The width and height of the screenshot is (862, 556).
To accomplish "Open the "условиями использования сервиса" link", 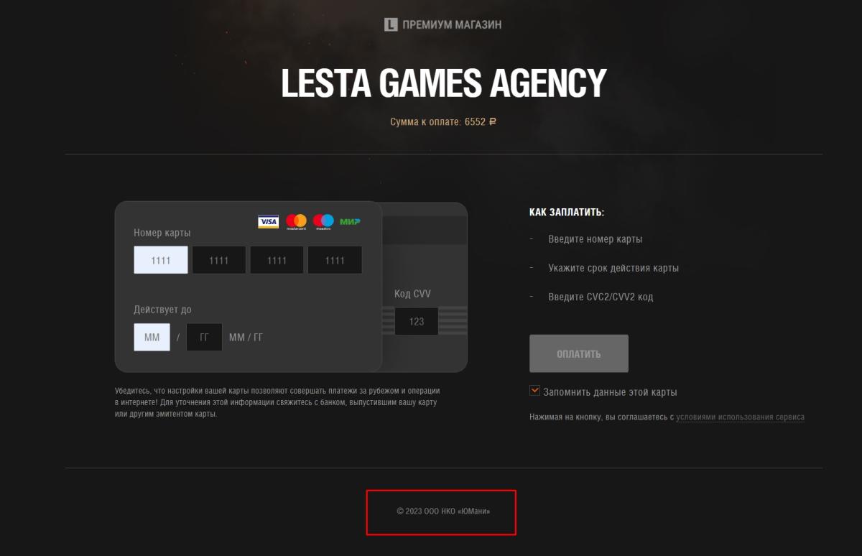I will tap(740, 417).
